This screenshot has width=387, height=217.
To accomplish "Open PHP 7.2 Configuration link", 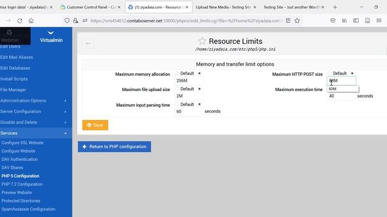I will [x=22, y=184].
